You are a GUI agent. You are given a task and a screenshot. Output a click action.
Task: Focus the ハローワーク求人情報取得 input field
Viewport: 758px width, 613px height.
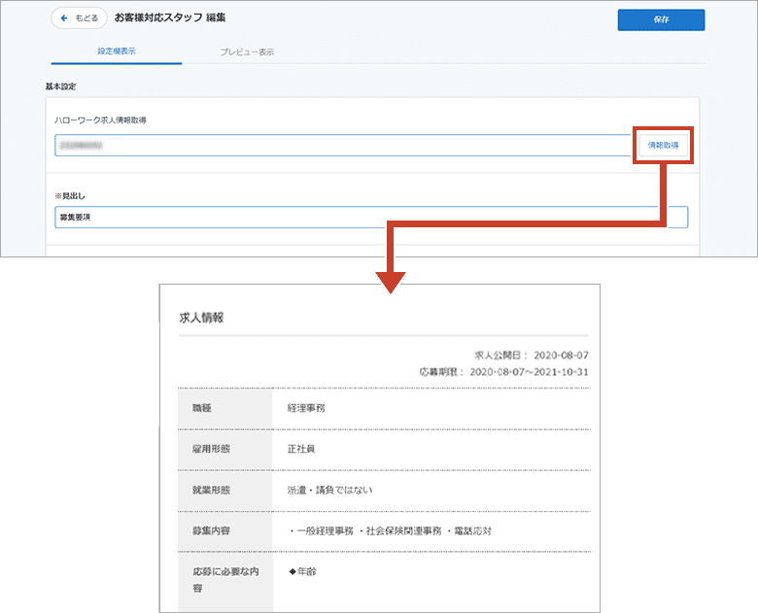[342, 146]
